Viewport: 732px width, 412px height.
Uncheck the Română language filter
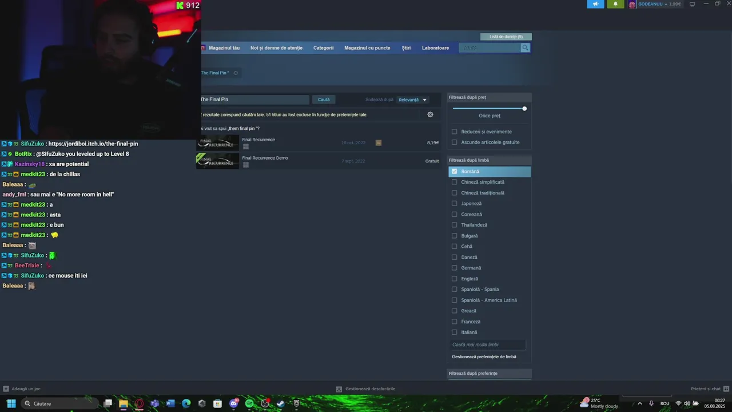click(x=455, y=172)
